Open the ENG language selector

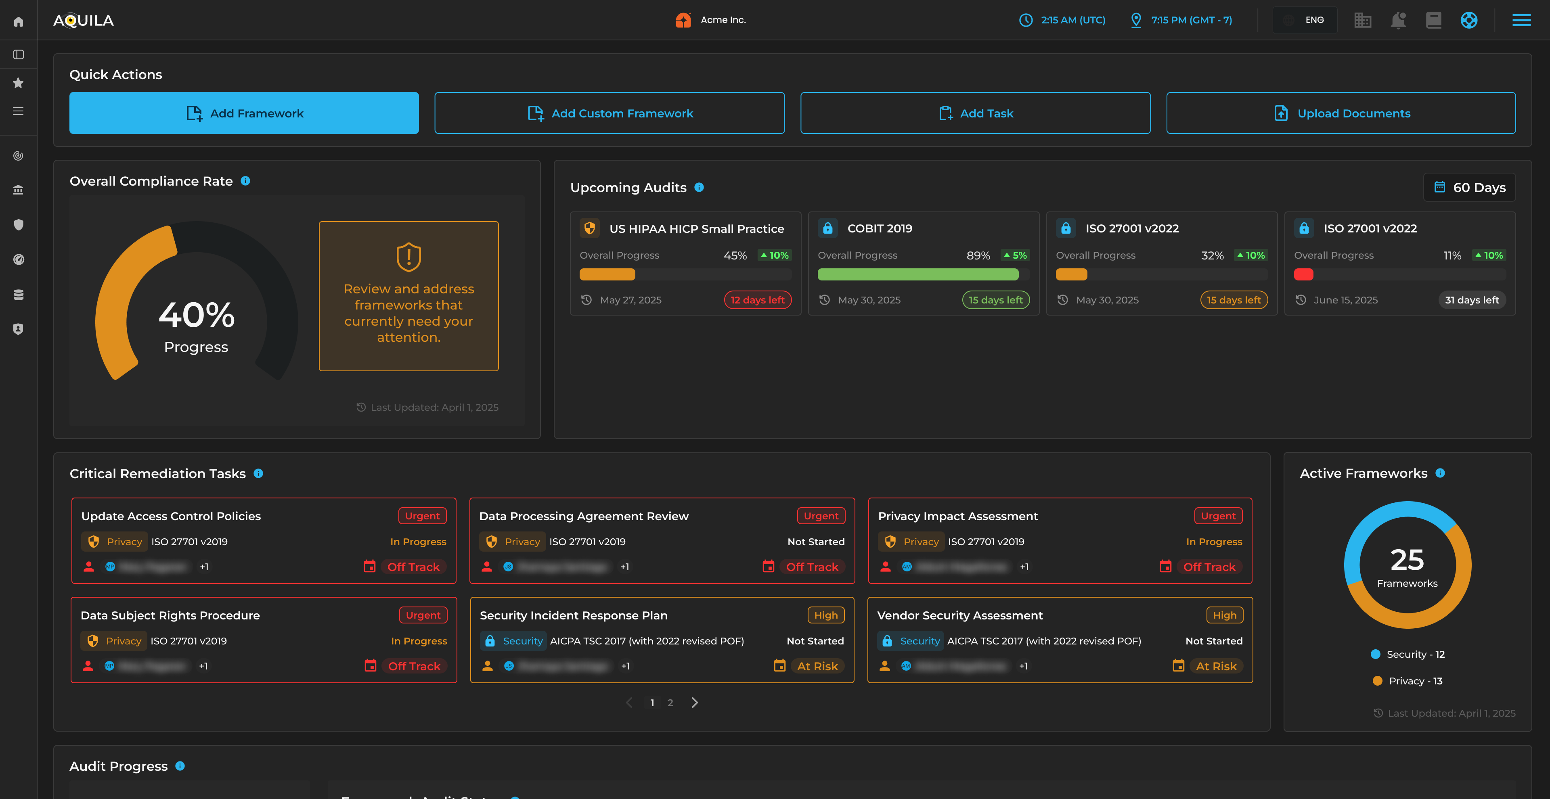tap(1305, 21)
